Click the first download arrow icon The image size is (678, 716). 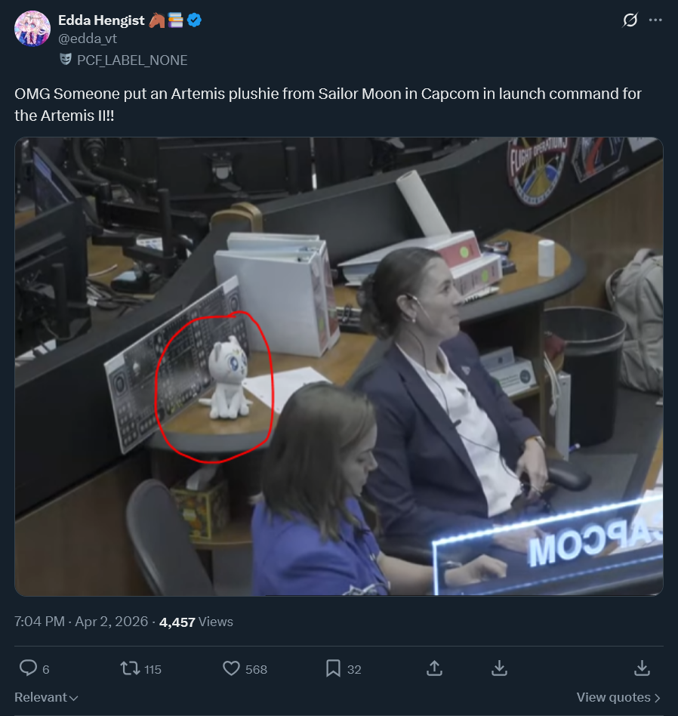pyautogui.click(x=500, y=668)
